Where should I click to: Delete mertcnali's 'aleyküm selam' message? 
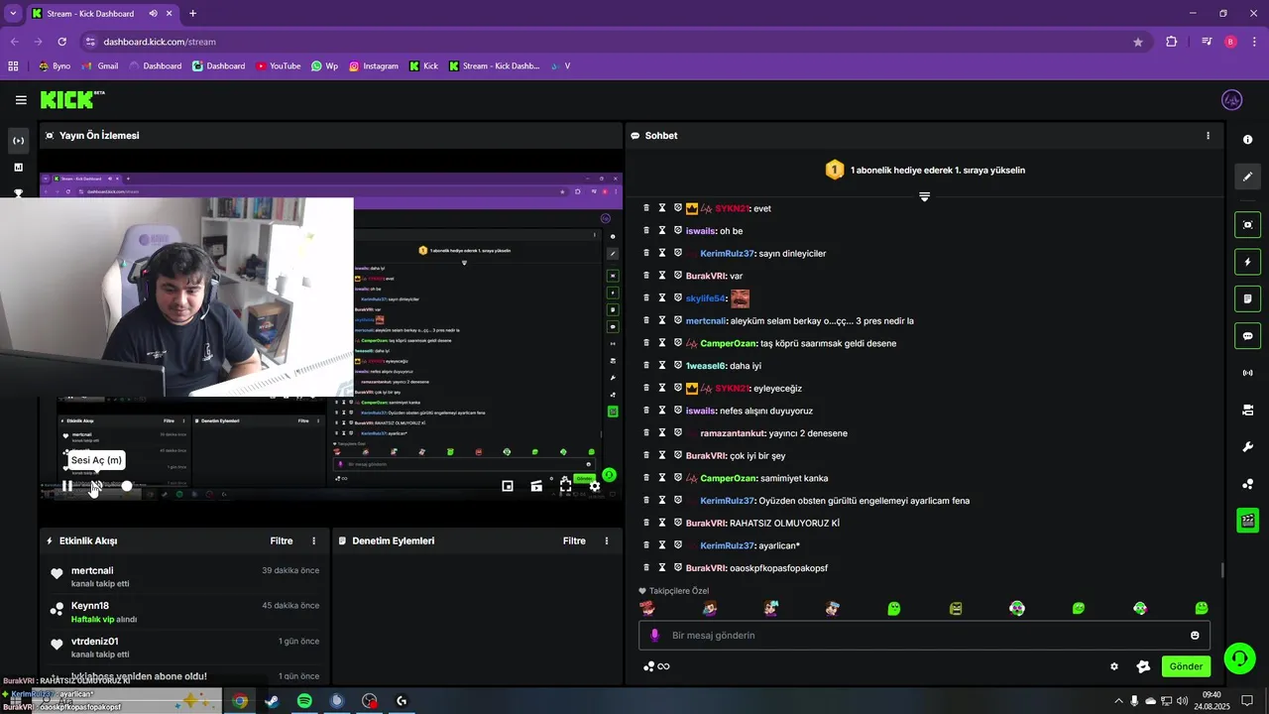(x=646, y=320)
